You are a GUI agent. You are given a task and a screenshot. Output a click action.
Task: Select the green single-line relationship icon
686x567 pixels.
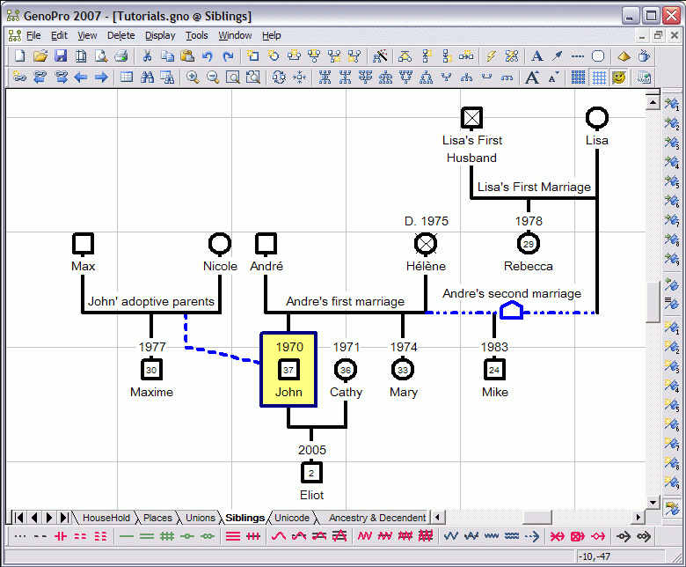tap(126, 536)
